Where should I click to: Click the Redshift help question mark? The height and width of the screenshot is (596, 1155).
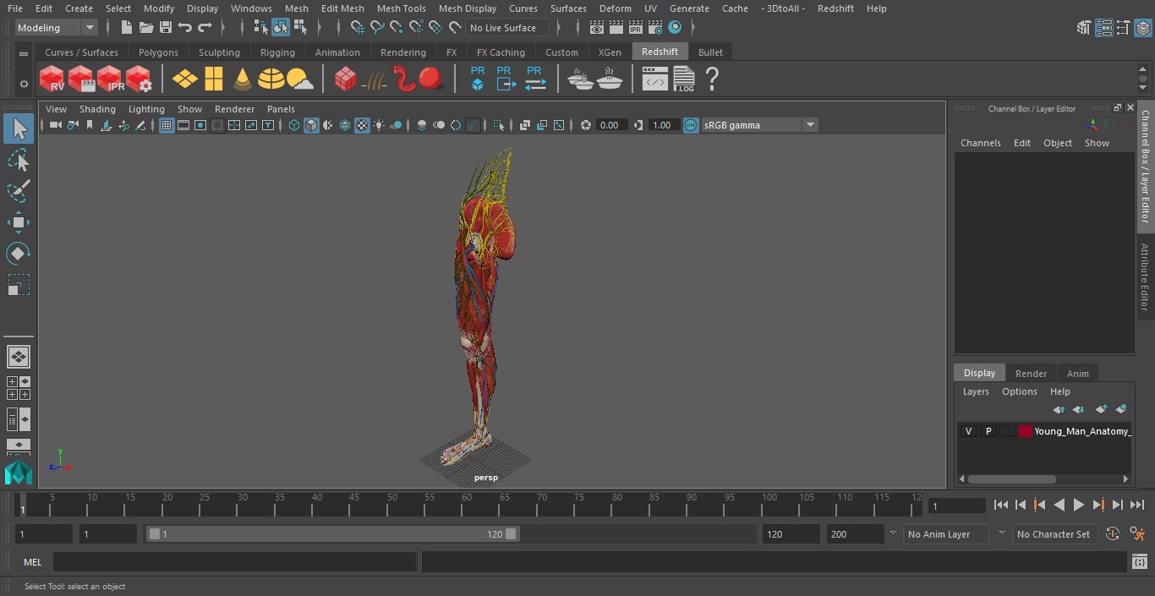pyautogui.click(x=712, y=79)
